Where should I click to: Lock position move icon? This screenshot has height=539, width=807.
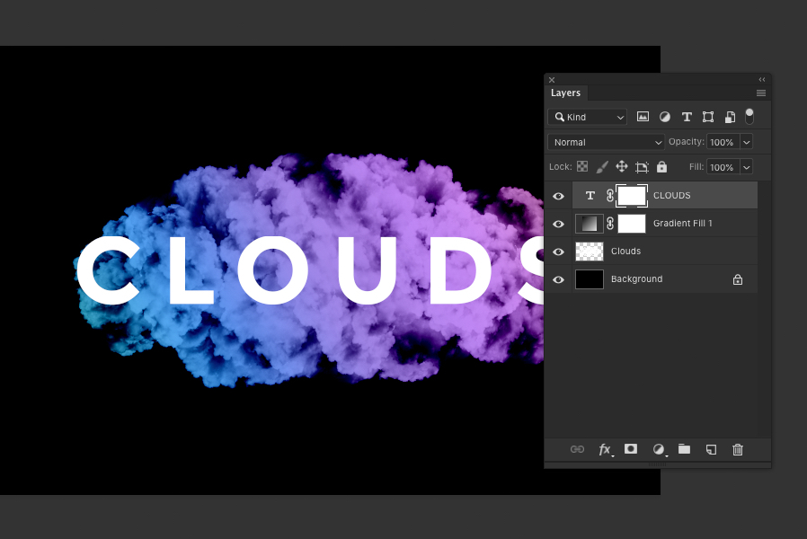point(622,166)
